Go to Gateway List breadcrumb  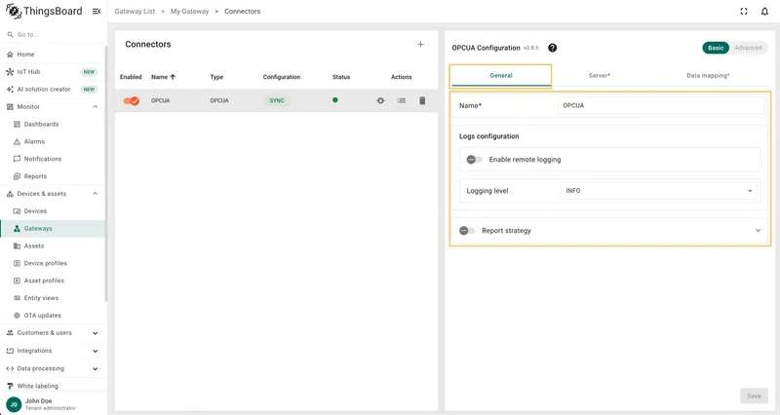(135, 11)
